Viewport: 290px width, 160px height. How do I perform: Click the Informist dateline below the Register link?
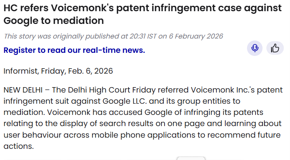tap(58, 71)
